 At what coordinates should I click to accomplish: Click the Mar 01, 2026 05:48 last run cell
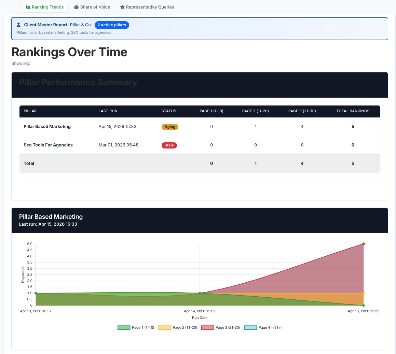119,145
